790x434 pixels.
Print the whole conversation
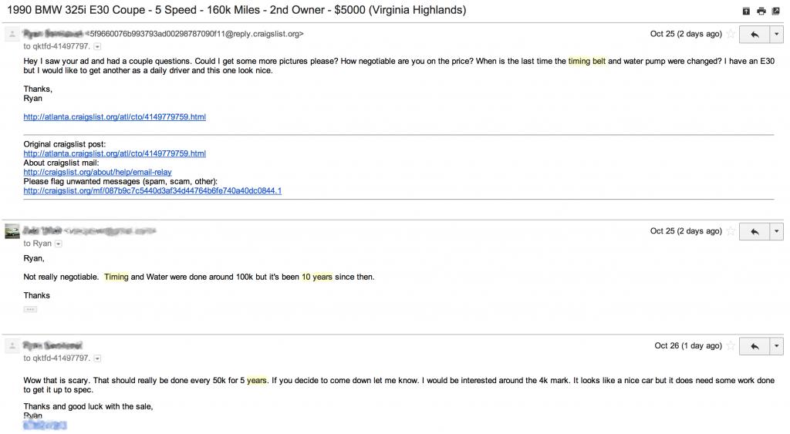tap(761, 12)
